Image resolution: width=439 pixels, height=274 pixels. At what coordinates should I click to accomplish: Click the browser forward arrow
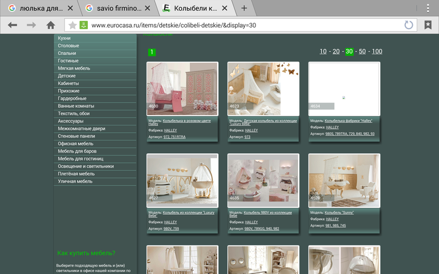pos(31,25)
